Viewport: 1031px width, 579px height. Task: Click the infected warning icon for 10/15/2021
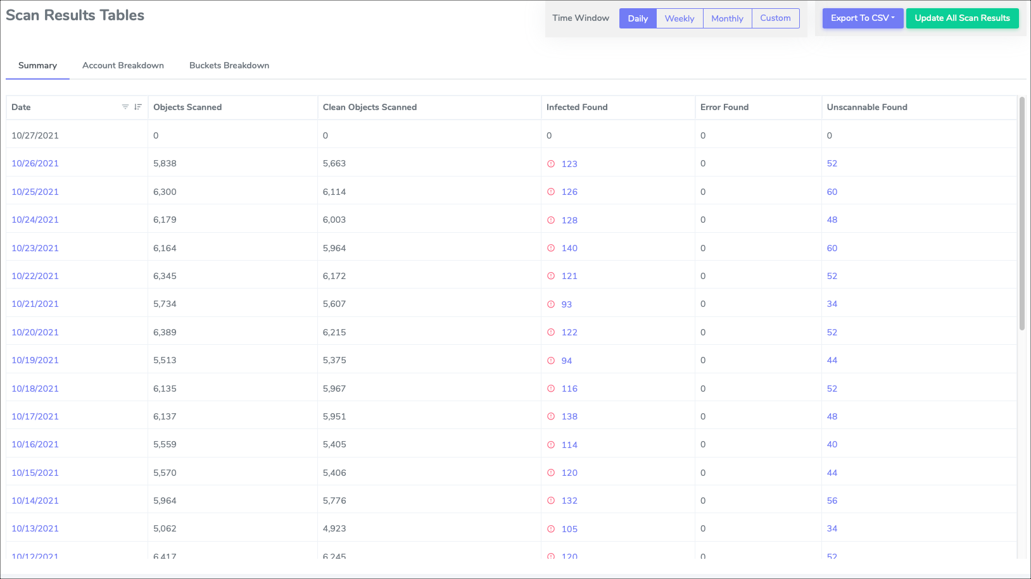[x=551, y=473]
